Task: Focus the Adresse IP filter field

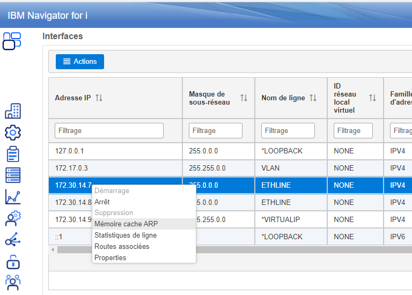Action: (109, 130)
